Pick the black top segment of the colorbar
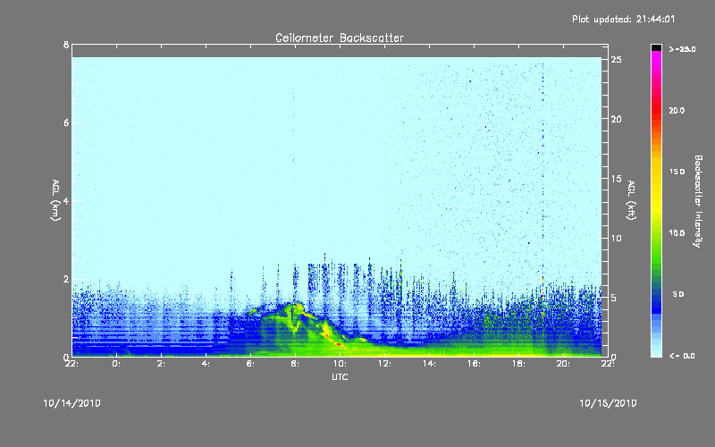Screen dimensions: 715x447 click(x=656, y=47)
